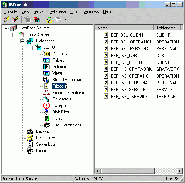Click the Users node icon

point(30,151)
